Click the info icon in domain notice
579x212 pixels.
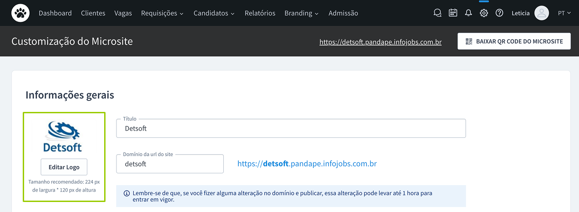[126, 193]
